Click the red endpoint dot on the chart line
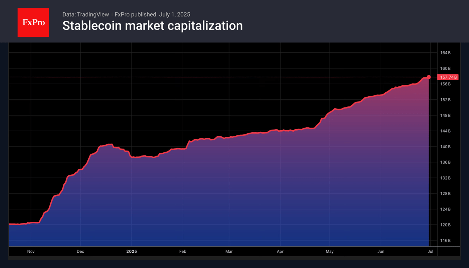469x268 pixels. coord(429,77)
